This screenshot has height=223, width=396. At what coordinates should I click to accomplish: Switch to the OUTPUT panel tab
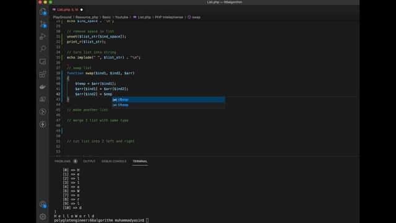point(89,161)
